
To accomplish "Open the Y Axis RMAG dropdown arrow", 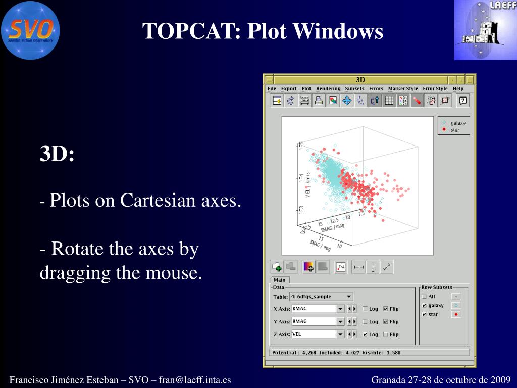I will [340, 322].
